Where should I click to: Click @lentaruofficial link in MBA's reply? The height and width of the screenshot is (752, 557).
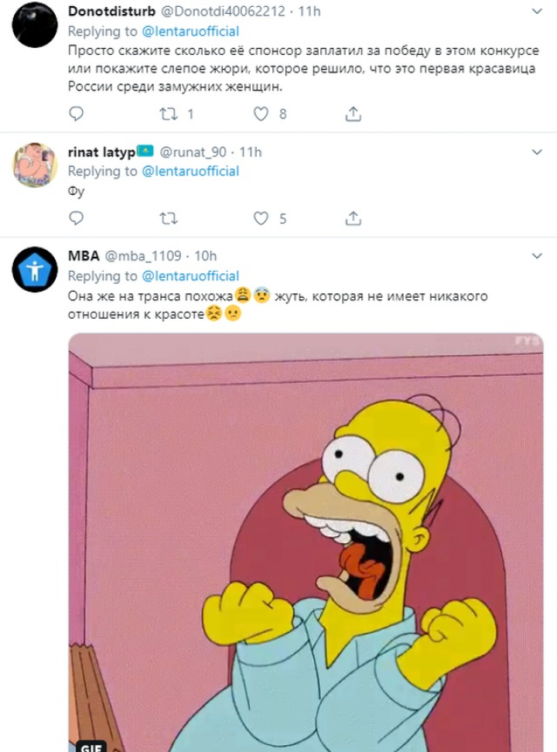(190, 276)
